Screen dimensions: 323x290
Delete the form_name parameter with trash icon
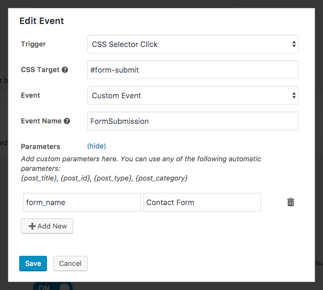290,202
